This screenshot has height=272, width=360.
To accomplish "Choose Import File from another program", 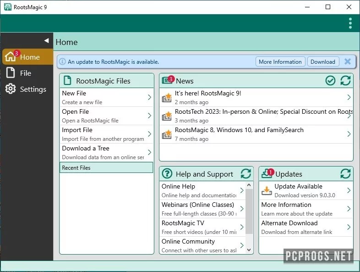I will (107, 134).
